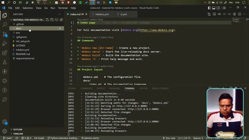
Task: Open the File menu
Action: coord(10,8)
